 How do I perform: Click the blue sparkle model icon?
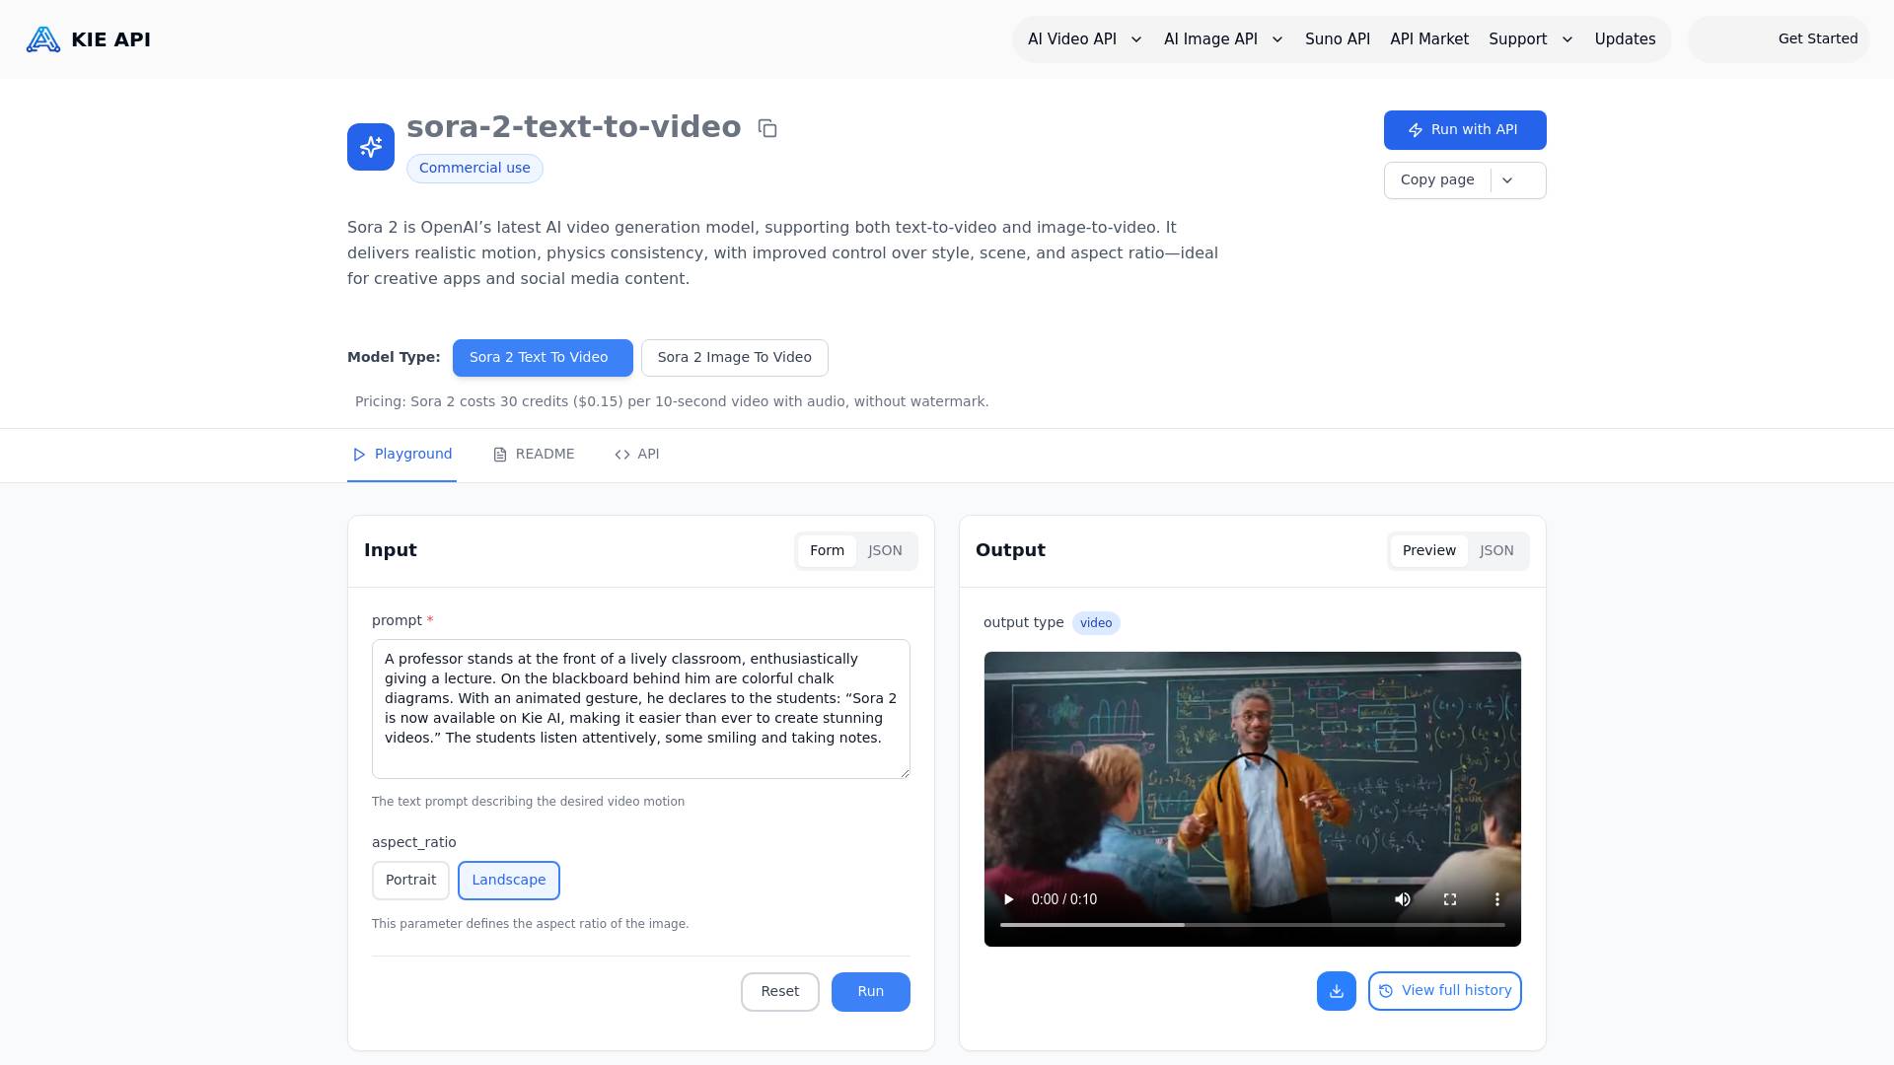point(371,147)
